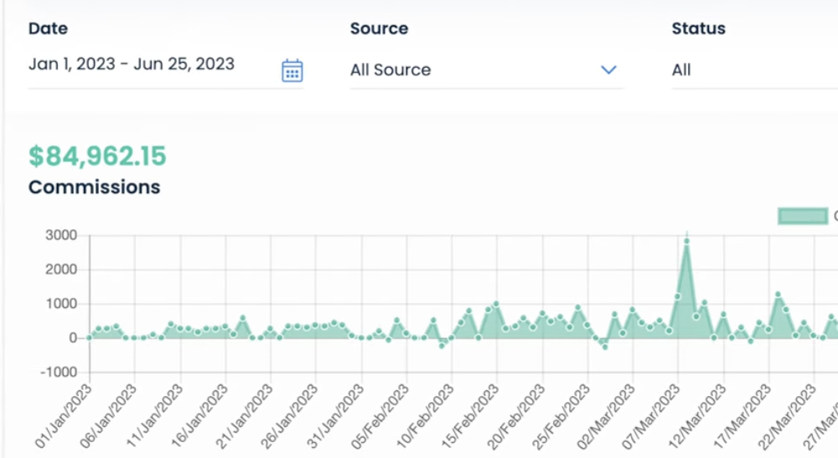The width and height of the screenshot is (838, 458).
Task: Click the 25/Feb/2023 axis label
Action: 561,416
